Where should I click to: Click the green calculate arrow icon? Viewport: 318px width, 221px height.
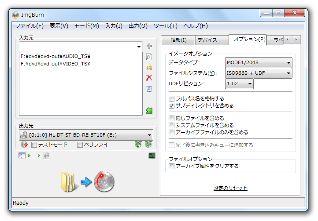[149, 110]
